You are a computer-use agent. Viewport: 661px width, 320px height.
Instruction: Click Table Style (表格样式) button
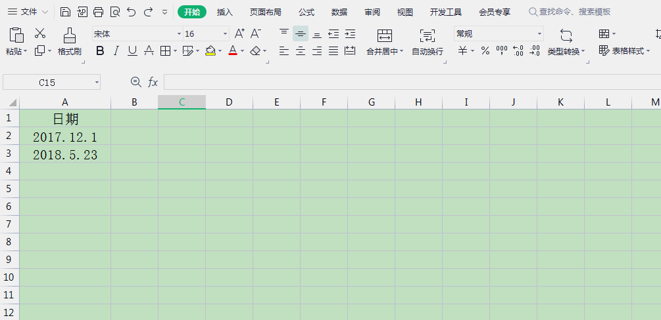(624, 51)
